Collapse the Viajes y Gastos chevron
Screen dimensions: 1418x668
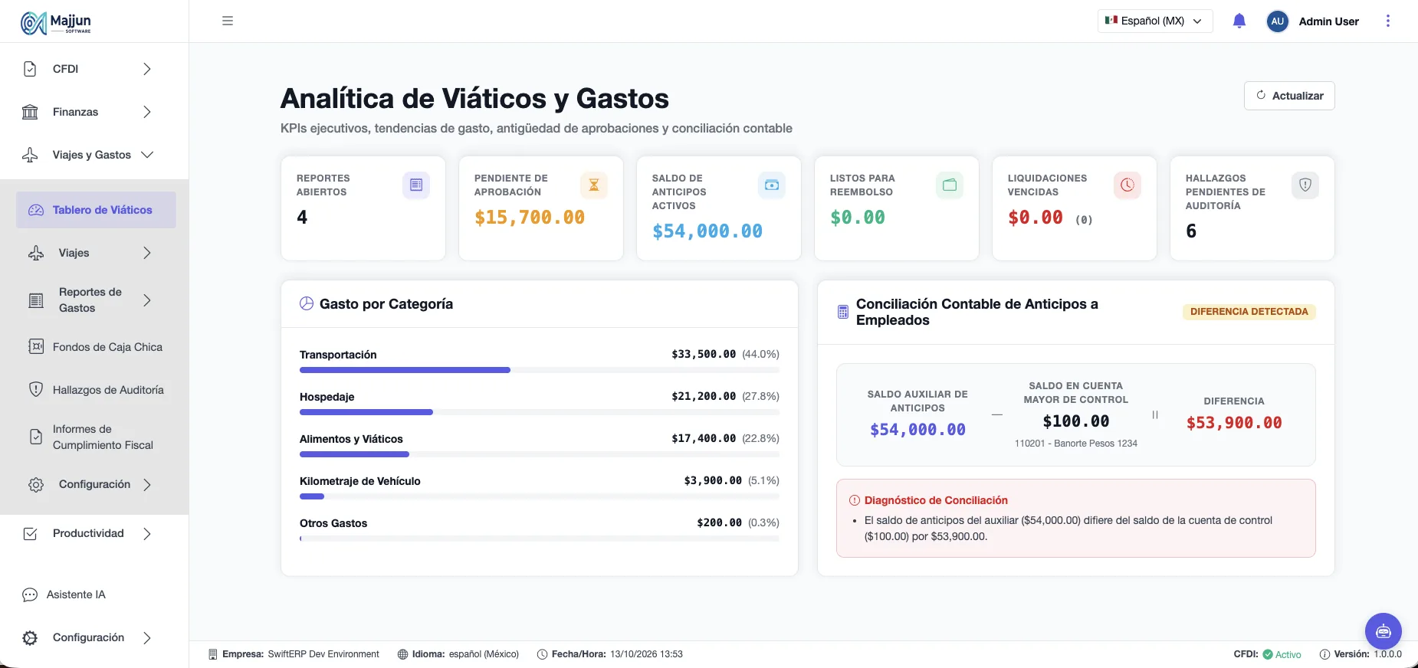(x=147, y=155)
